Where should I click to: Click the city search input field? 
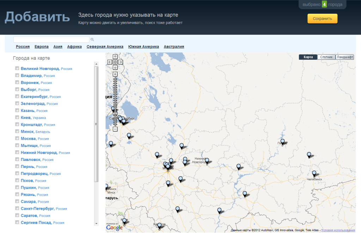(51, 40)
